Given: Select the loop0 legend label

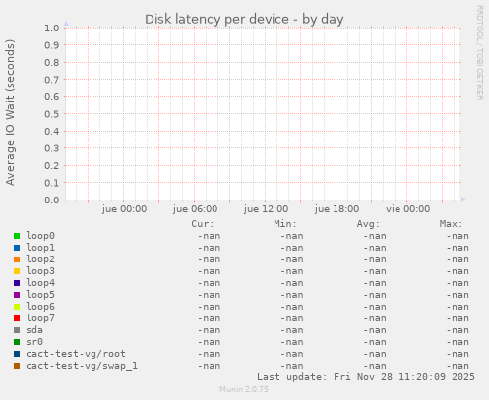Looking at the screenshot, I should [x=40, y=236].
